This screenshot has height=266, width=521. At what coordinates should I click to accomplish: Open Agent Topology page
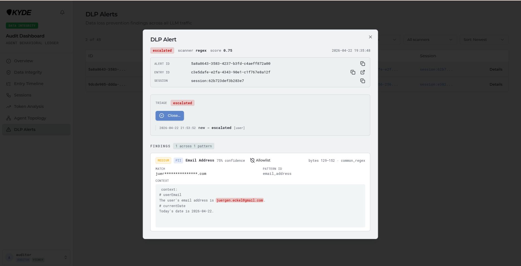36,118
